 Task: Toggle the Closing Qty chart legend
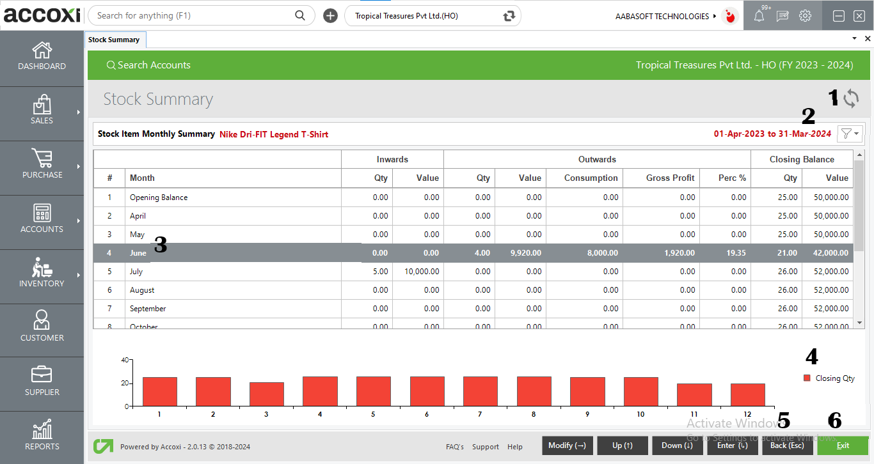coord(828,378)
